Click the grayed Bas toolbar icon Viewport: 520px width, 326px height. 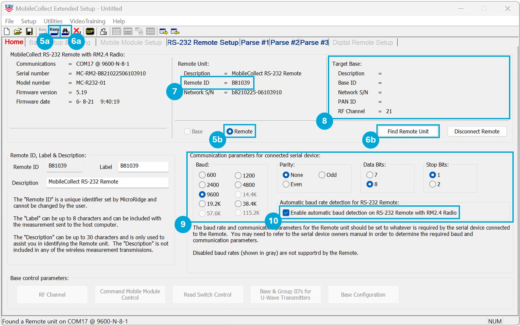point(42,31)
